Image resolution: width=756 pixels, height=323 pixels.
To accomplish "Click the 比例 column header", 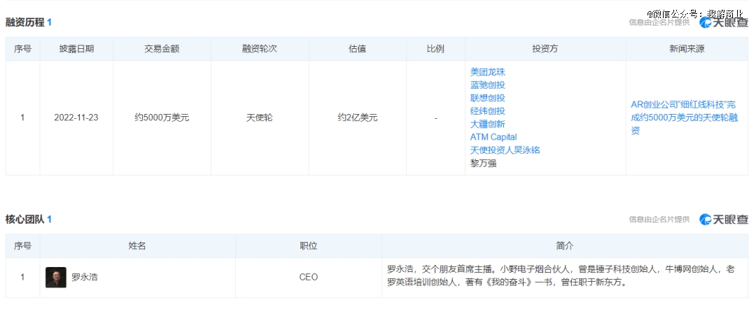I will [x=435, y=49].
